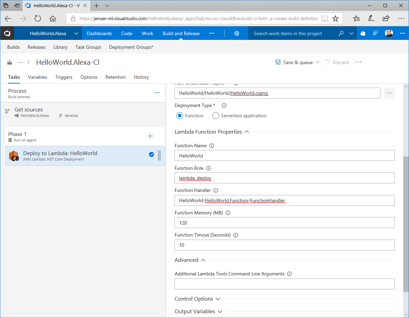Click into the Function Handler text field
Screen dimensions: 409x318
coord(284,200)
